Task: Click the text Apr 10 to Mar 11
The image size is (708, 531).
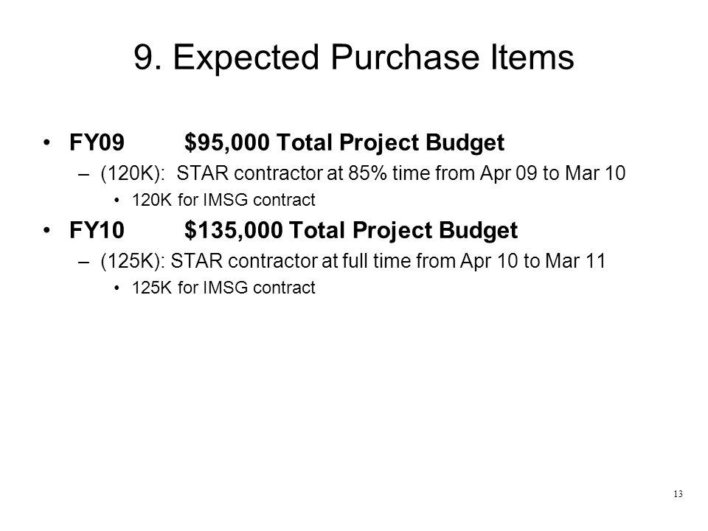Action: click(x=532, y=261)
